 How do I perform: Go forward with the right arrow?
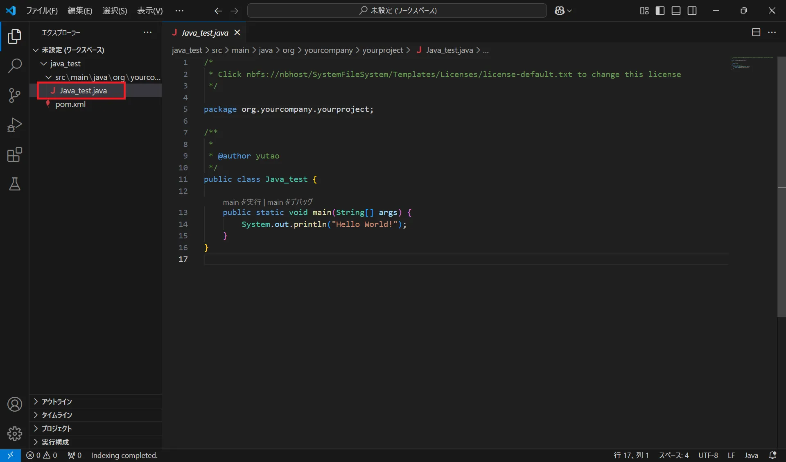(234, 11)
